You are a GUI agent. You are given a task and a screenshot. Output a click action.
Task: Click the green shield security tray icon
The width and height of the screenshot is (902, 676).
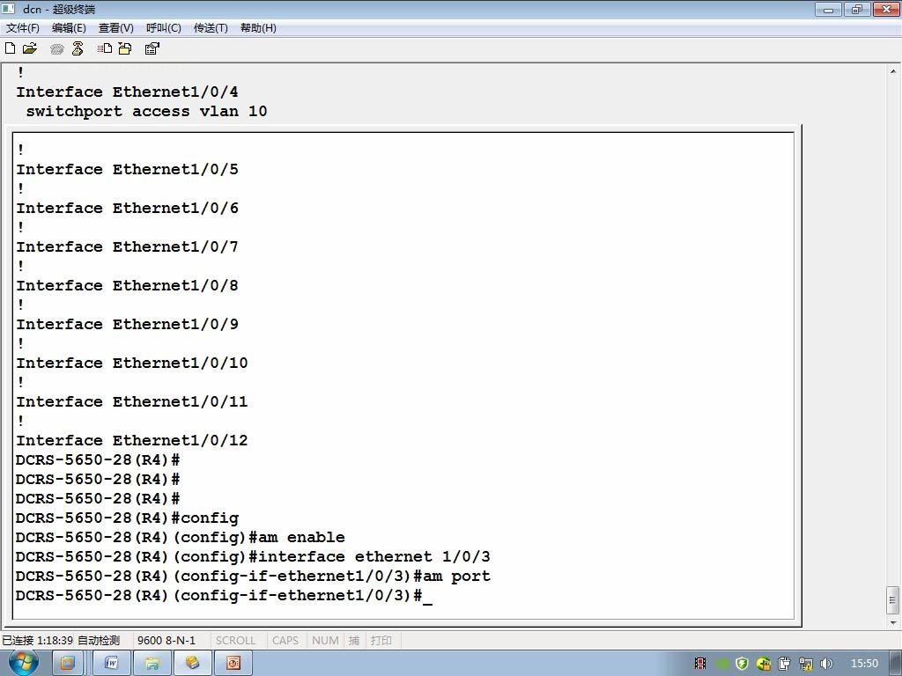[742, 664]
